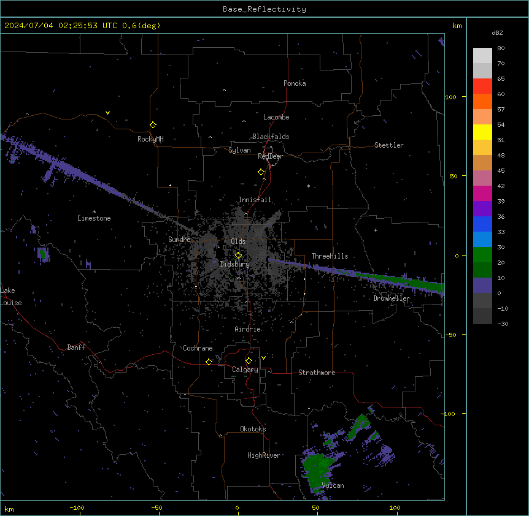
Task: Click the Didsbury label
Action: coord(235,264)
